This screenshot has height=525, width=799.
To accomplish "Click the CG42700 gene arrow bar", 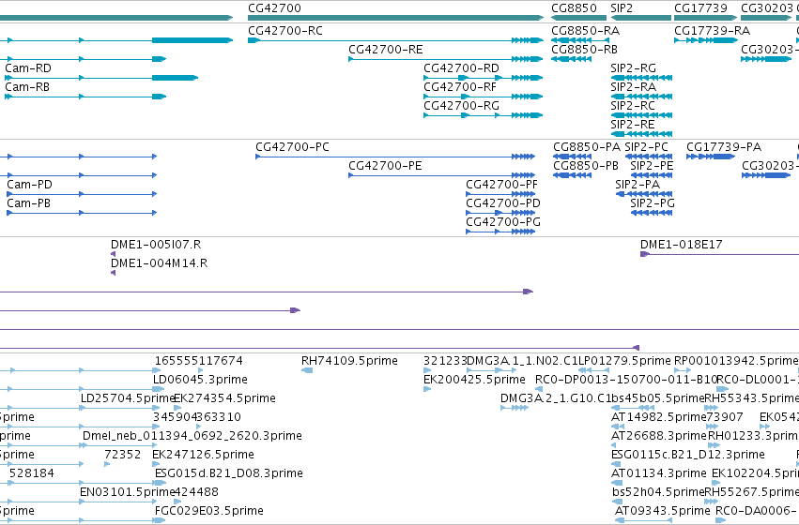I will pyautogui.click(x=396, y=18).
